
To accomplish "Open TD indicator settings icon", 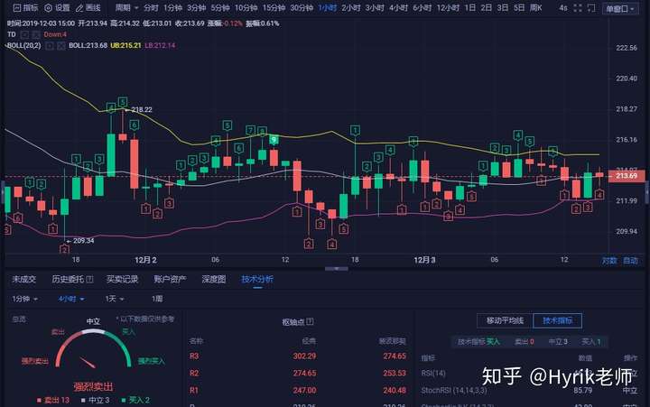I will coord(25,35).
